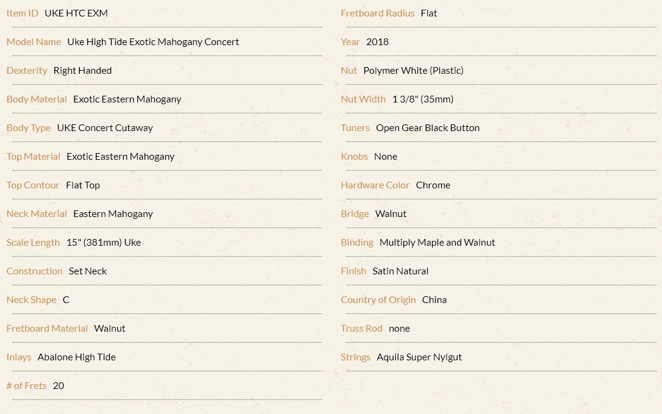Click the "Scale Length" label
The width and height of the screenshot is (662, 414).
34,243
